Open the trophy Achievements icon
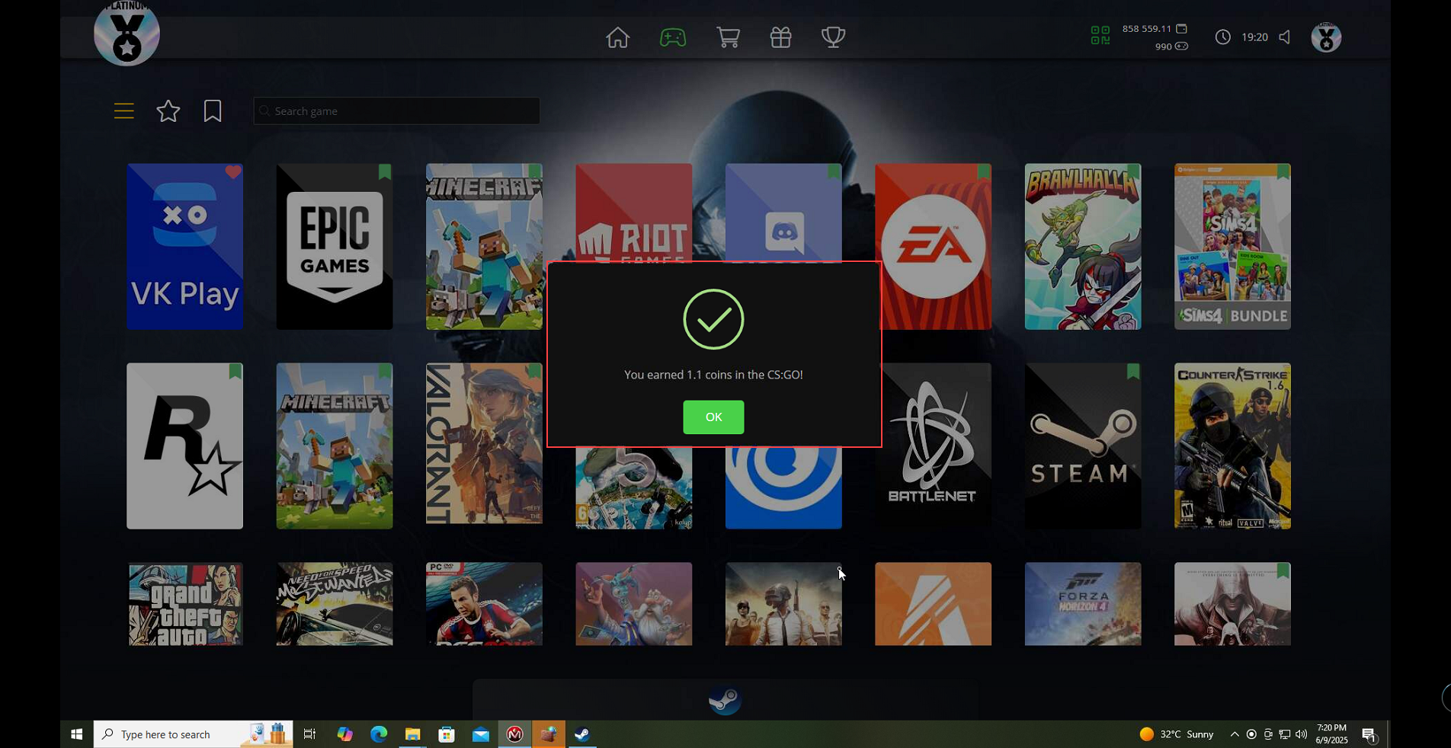This screenshot has height=748, width=1451. tap(833, 37)
